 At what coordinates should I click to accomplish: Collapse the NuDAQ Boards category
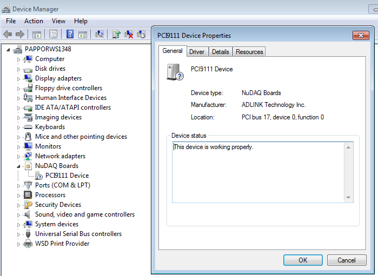pyautogui.click(x=18, y=166)
